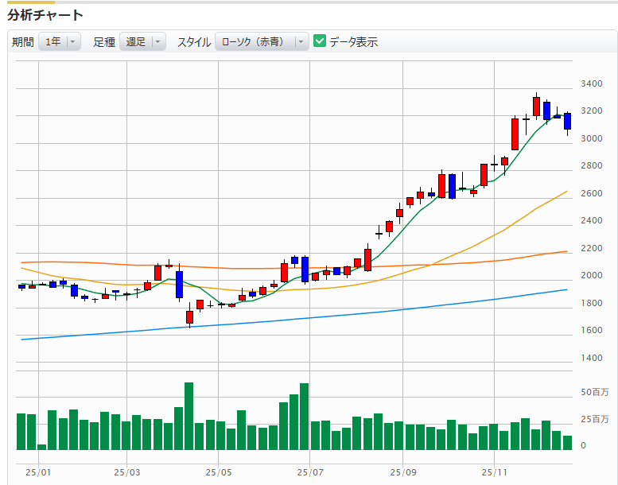
Task: Click the 50百万 volume axis label
Action: coord(595,393)
